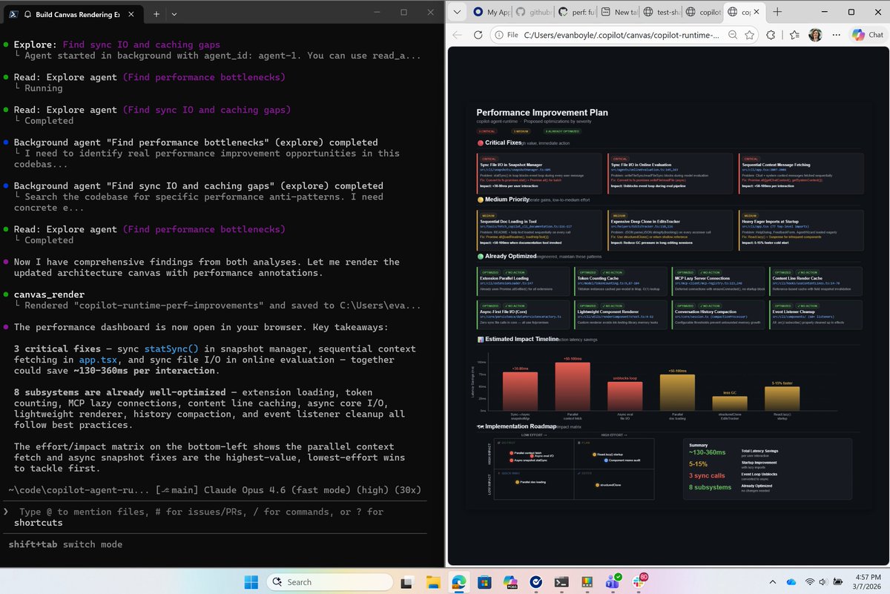Viewport: 890px width, 594px height.
Task: Click the Performance Improvement Plan heading
Action: point(541,113)
